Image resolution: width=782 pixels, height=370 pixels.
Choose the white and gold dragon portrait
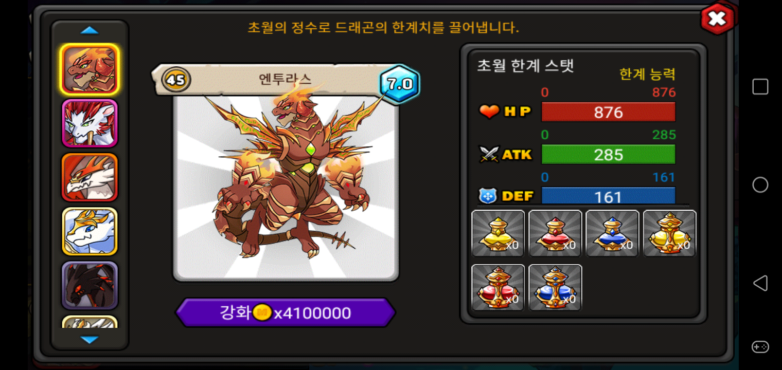click(90, 231)
